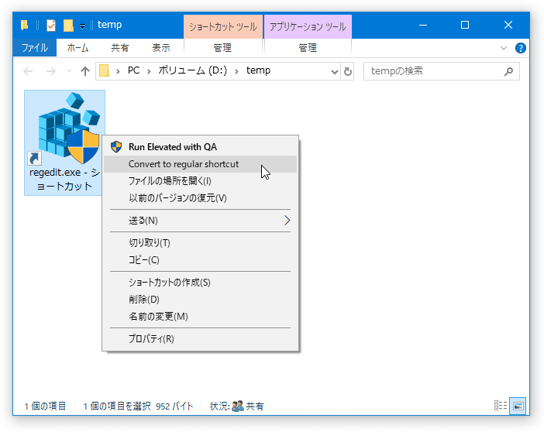Click the Properties quick access icon in title bar
This screenshot has height=432, width=544.
click(51, 26)
